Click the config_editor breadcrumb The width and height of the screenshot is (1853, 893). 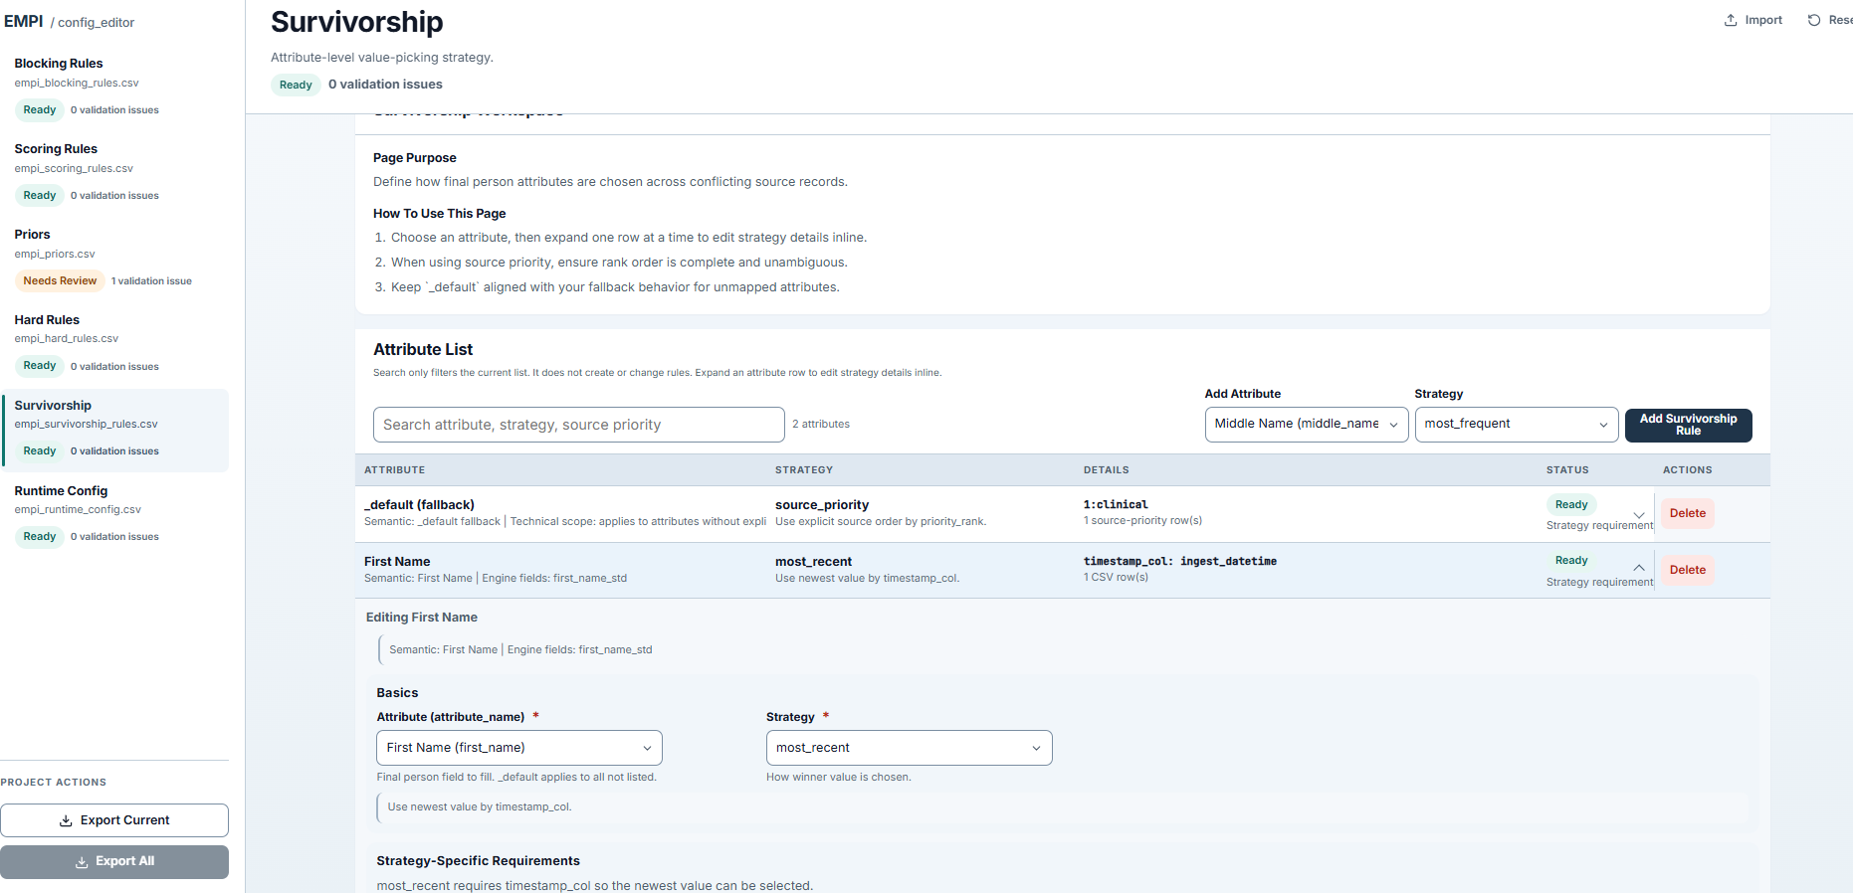tap(96, 22)
